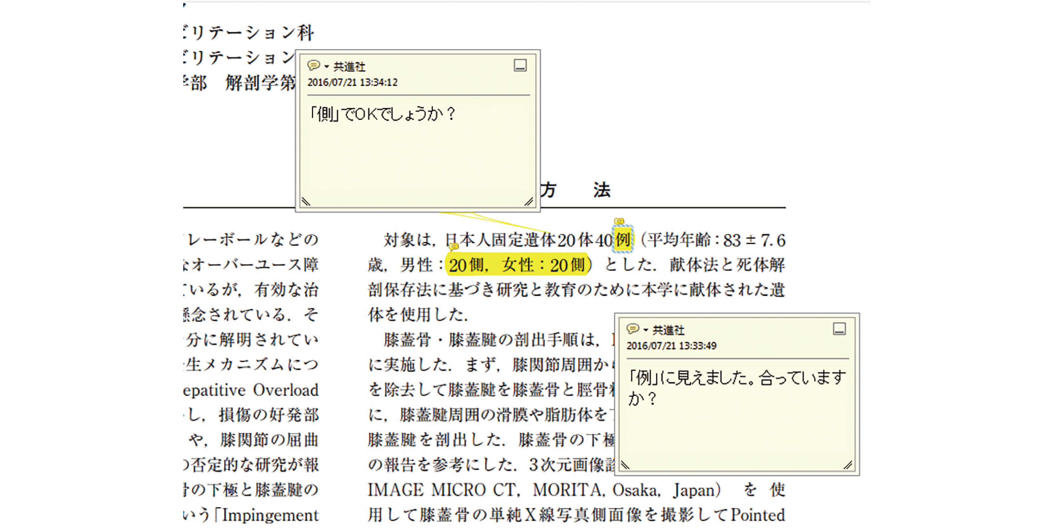The width and height of the screenshot is (1057, 528).
Task: Open dropdown arrow in the 13:33:49 note
Action: tap(645, 330)
